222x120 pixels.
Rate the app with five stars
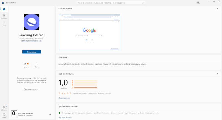pyautogui.click(x=70, y=93)
